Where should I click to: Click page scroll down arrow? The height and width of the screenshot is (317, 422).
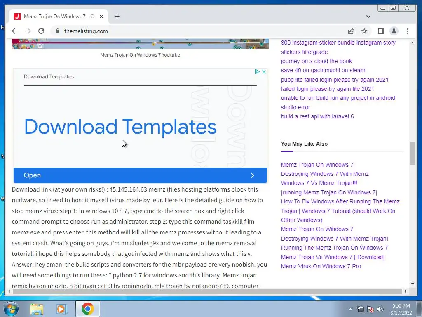tap(413, 284)
